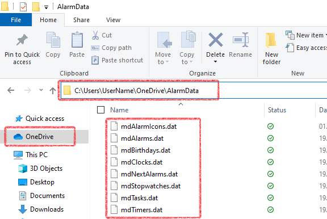327x219 pixels.
Task: Go up one folder level arrow
Action: pos(53,90)
